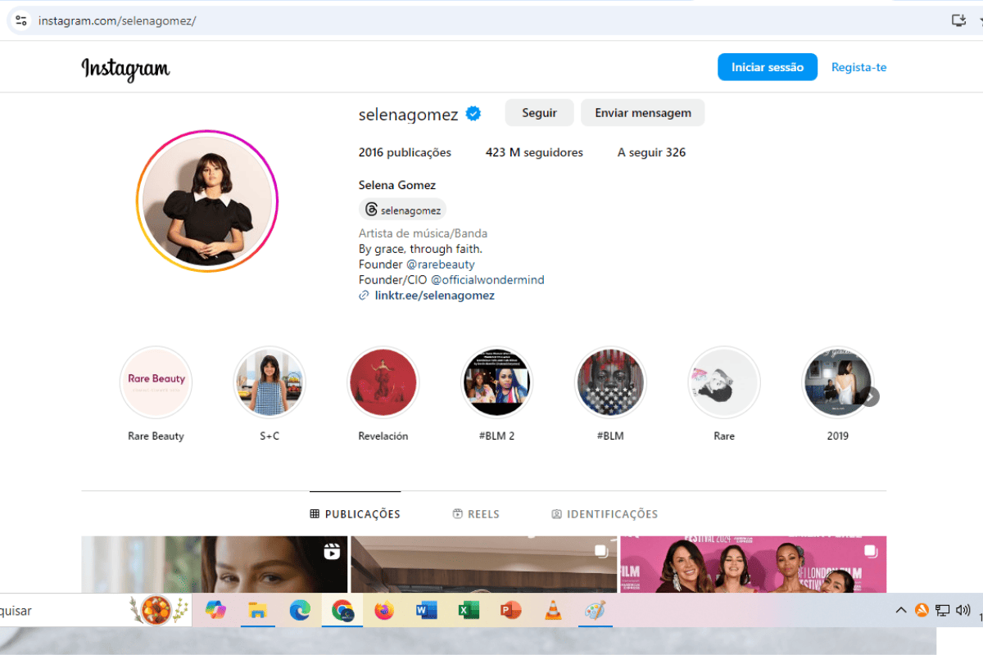983x655 pixels.
Task: Show next story highlights with arrow
Action: (870, 396)
